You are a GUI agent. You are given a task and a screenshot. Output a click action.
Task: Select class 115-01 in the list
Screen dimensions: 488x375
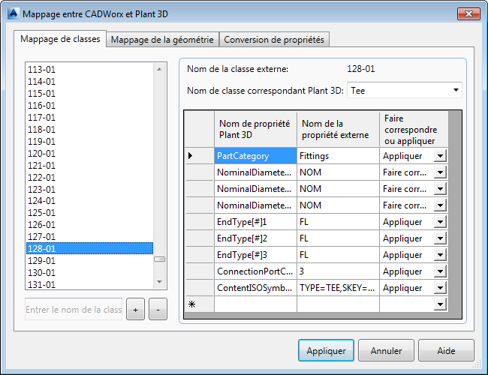[x=89, y=93]
